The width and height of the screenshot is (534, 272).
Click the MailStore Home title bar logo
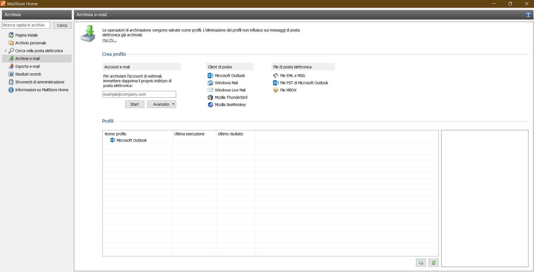tap(3, 4)
